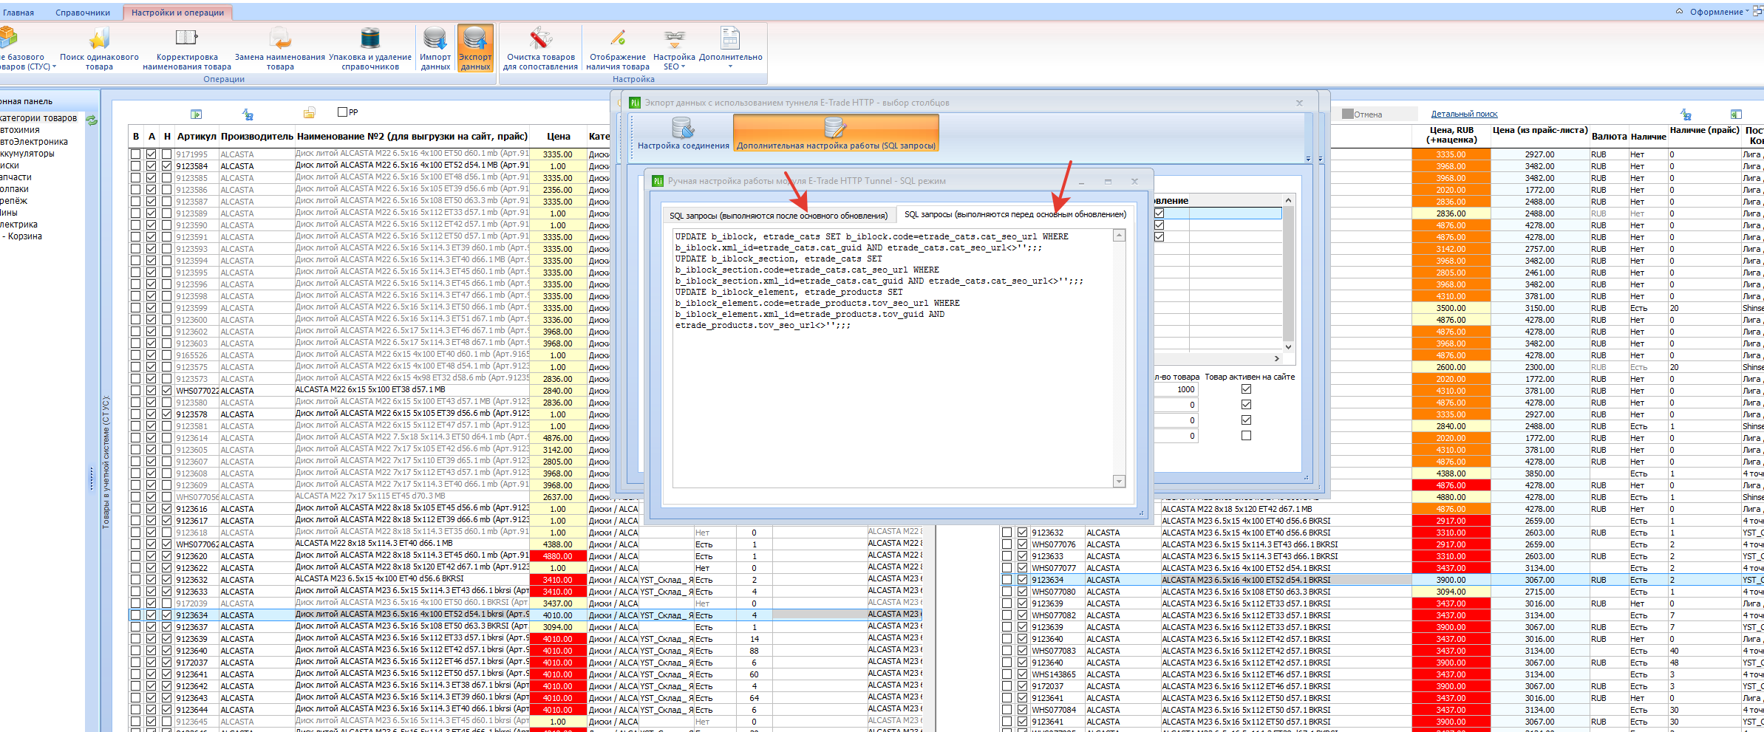
Task: Open базового товаров (СТУС) dropdown arrow
Action: point(54,66)
